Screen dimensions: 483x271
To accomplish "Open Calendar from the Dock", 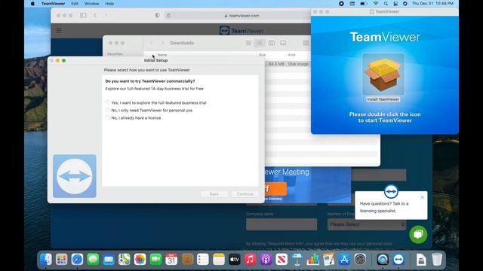I will coord(171,260).
